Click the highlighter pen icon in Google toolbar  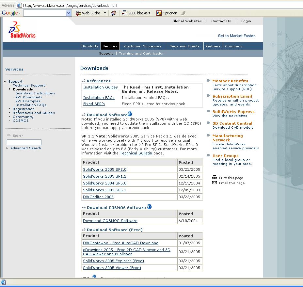[183, 13]
